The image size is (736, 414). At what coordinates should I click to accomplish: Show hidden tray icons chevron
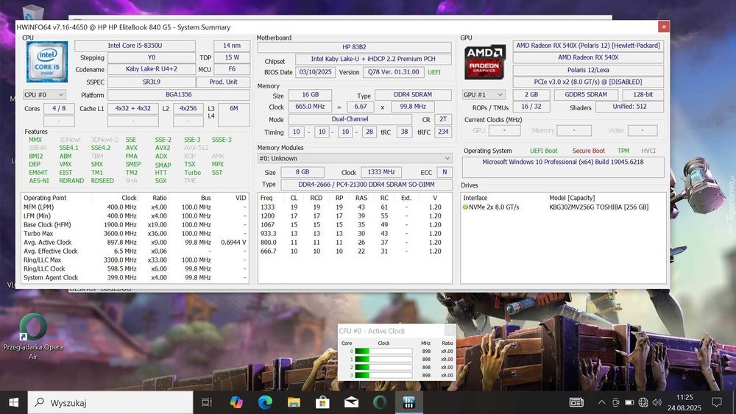click(601, 402)
